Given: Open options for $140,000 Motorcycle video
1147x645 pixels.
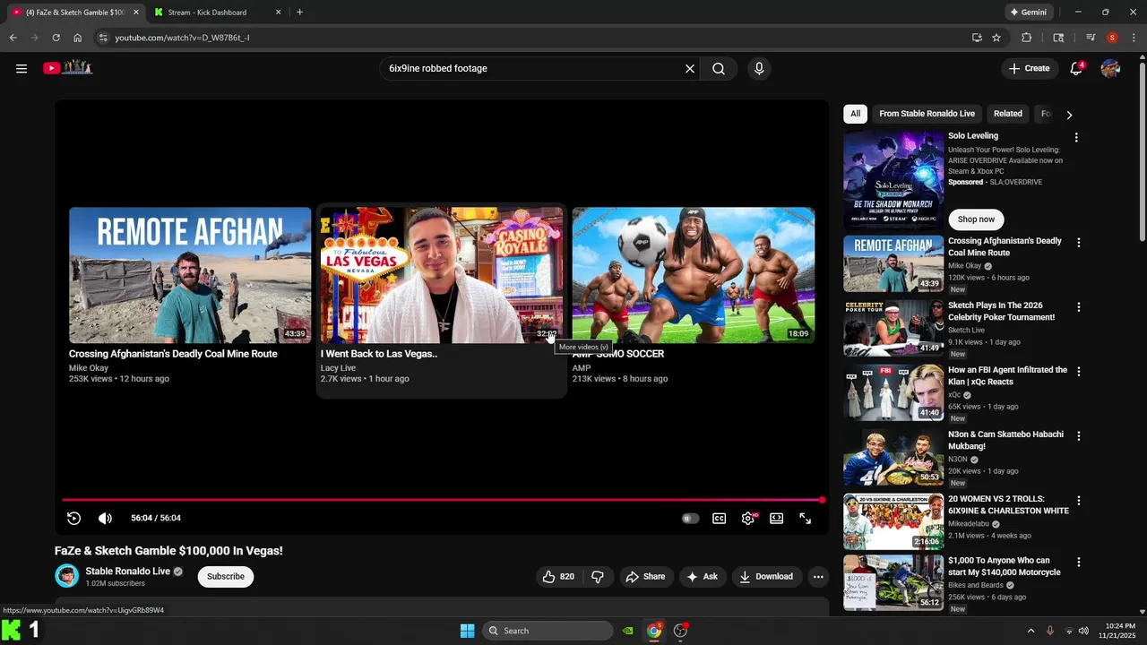Looking at the screenshot, I should 1078,563.
